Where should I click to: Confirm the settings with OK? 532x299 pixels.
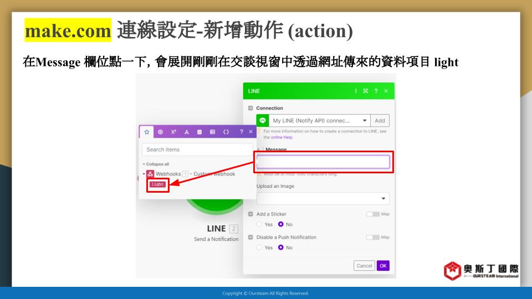click(x=383, y=266)
